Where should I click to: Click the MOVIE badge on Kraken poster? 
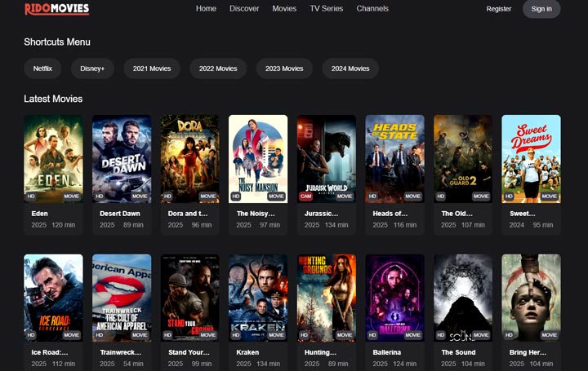276,335
